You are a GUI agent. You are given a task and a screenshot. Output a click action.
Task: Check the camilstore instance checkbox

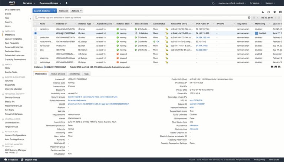[36, 29]
